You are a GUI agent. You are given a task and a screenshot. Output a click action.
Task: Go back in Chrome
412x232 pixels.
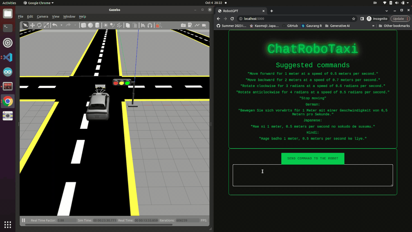point(219,19)
